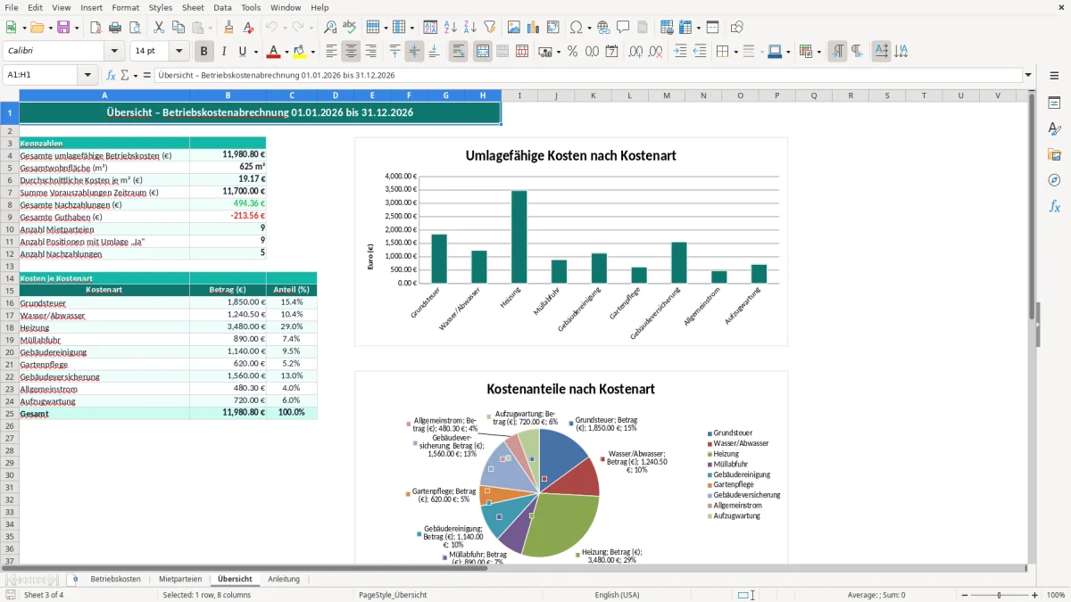Copy the selection via the toolbar icon
This screenshot has width=1071, height=602.
coord(177,28)
